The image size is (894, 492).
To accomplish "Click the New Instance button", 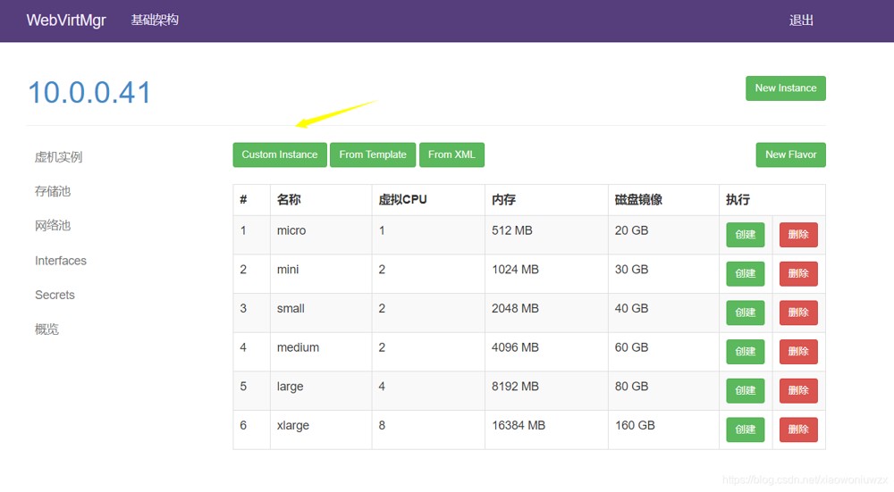I will (x=785, y=88).
